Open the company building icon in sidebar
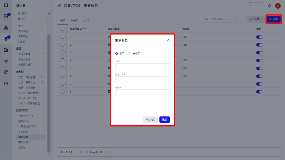This screenshot has width=285, height=160. (6, 50)
